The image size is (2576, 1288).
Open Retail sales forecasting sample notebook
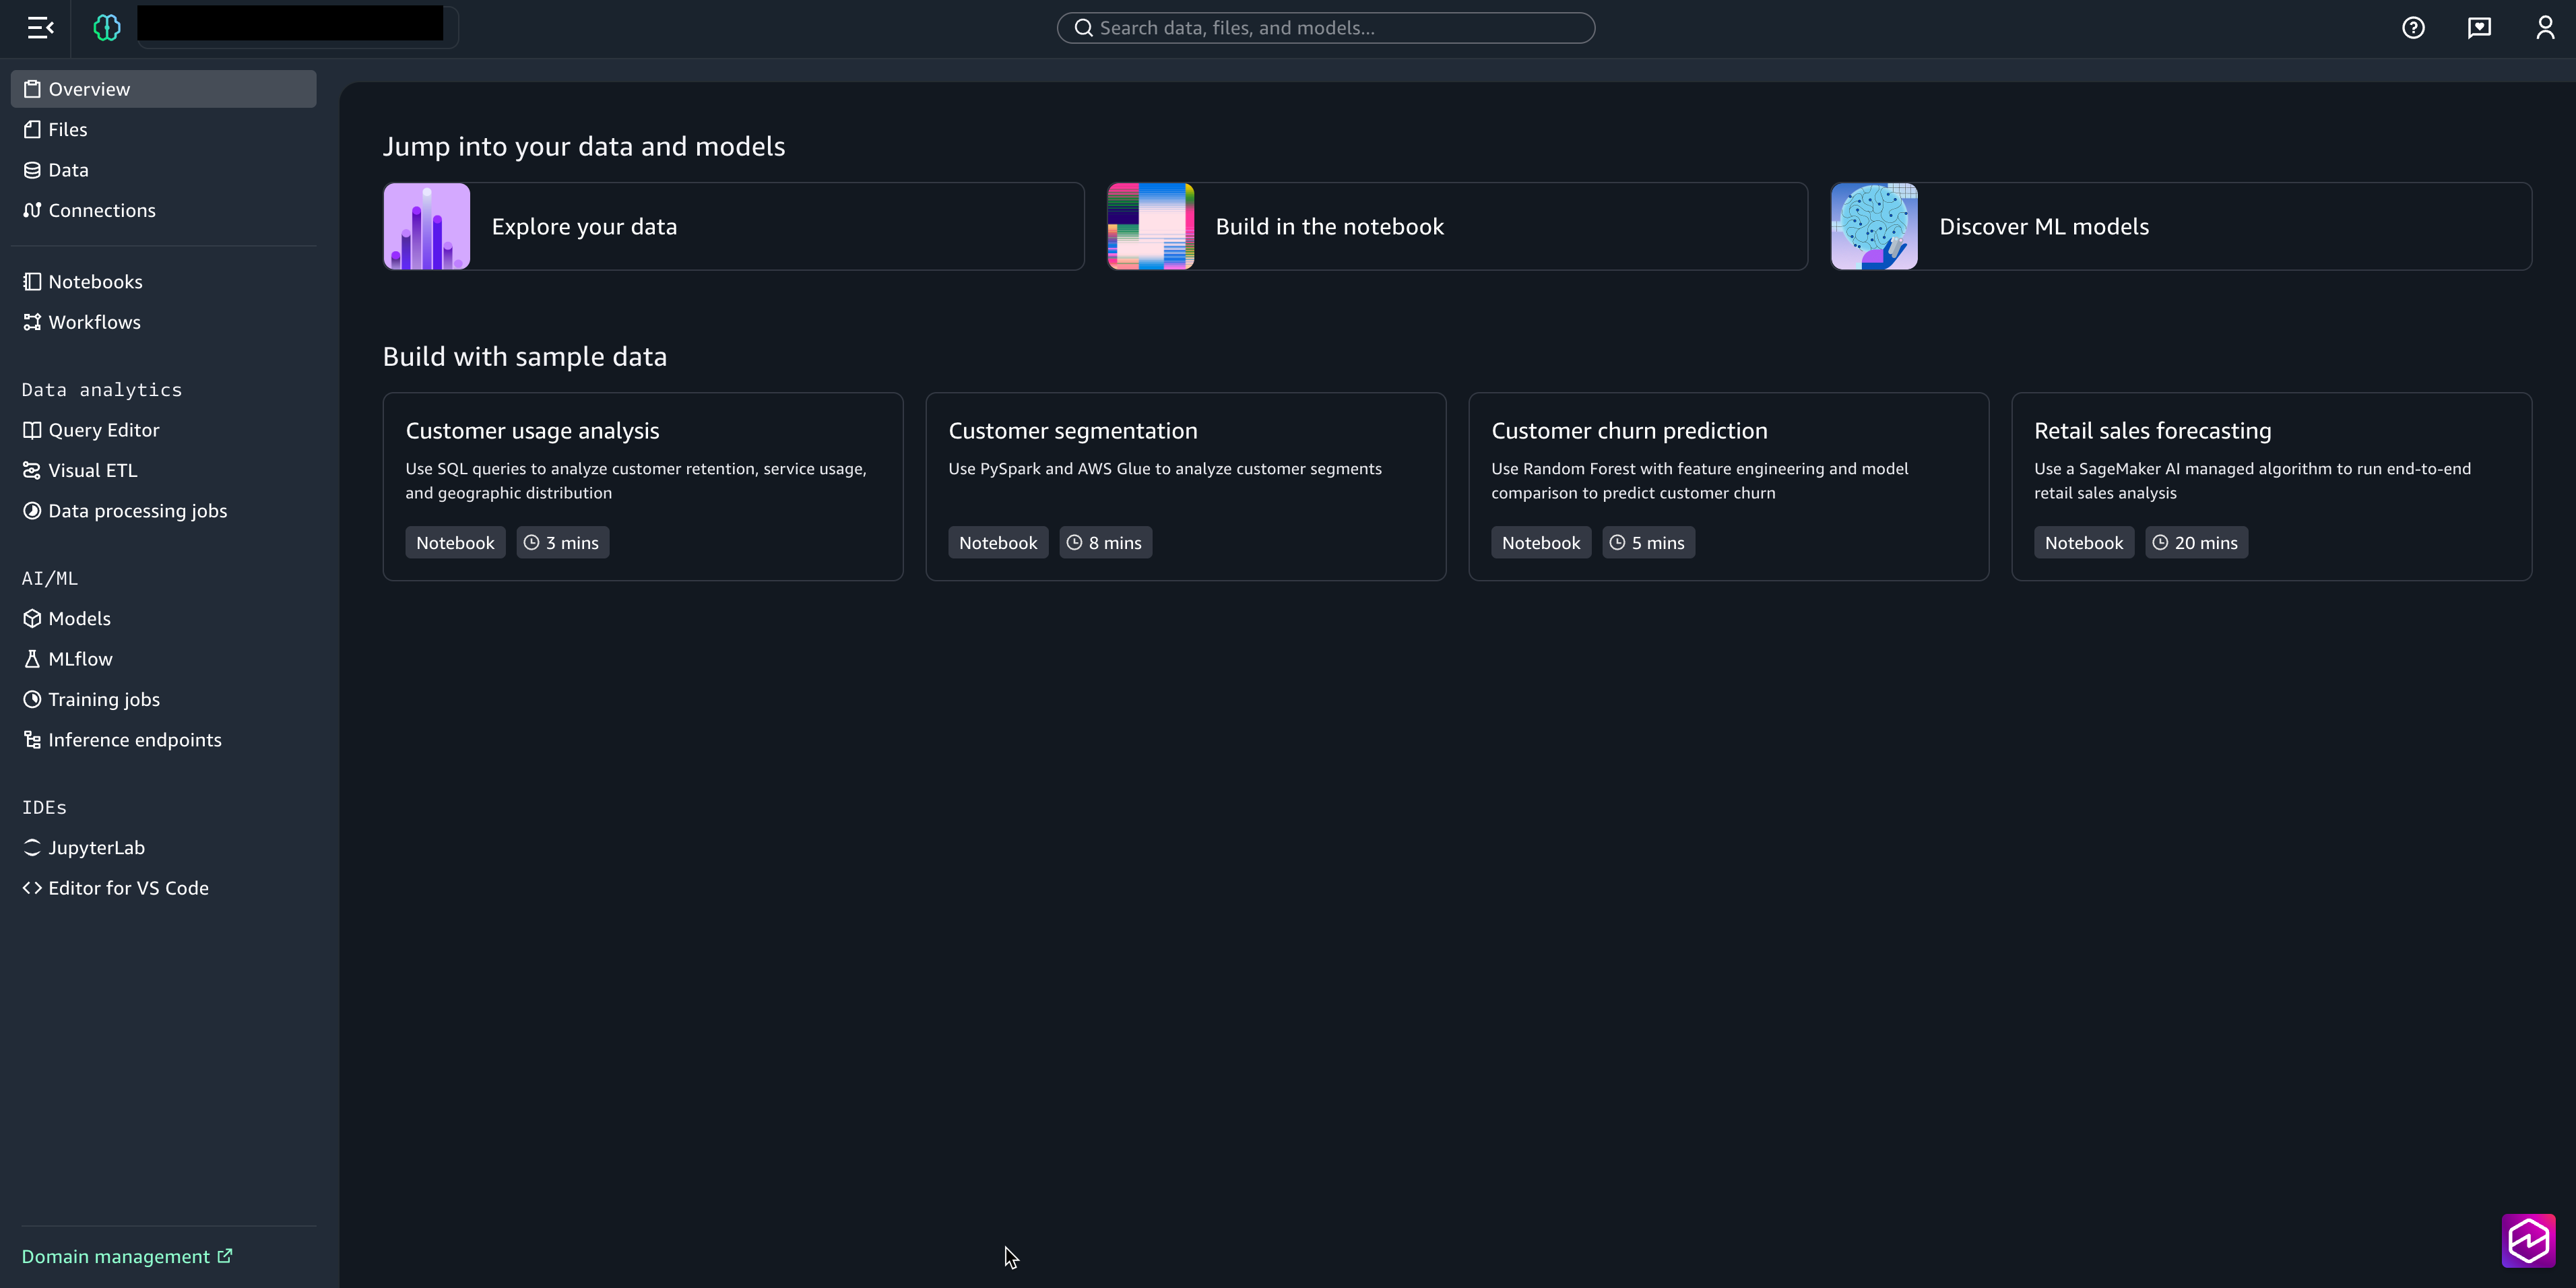point(2270,486)
